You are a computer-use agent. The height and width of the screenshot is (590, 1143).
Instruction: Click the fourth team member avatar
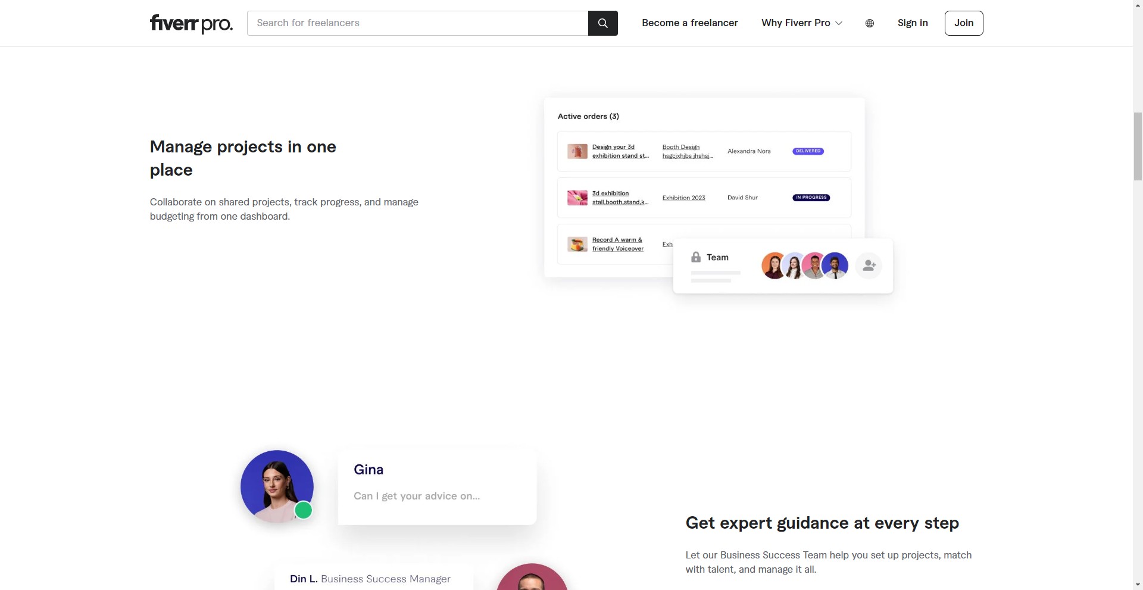(x=835, y=266)
